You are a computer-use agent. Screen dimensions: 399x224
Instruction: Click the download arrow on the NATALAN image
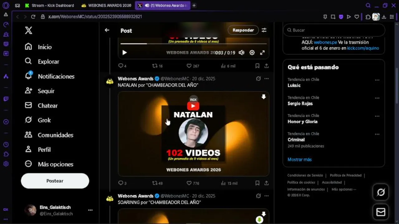click(x=263, y=97)
